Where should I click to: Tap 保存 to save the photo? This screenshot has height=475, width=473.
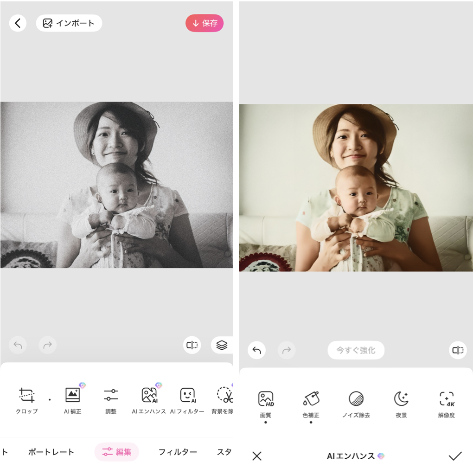point(205,23)
